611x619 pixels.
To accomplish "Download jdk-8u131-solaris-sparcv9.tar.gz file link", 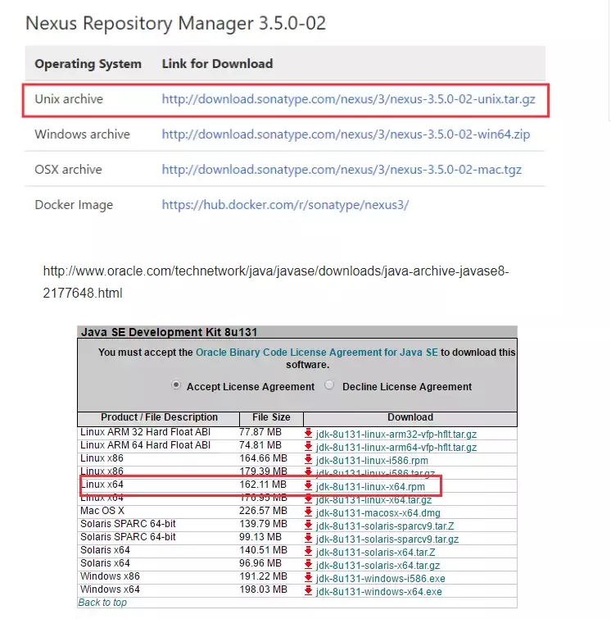I will (387, 539).
